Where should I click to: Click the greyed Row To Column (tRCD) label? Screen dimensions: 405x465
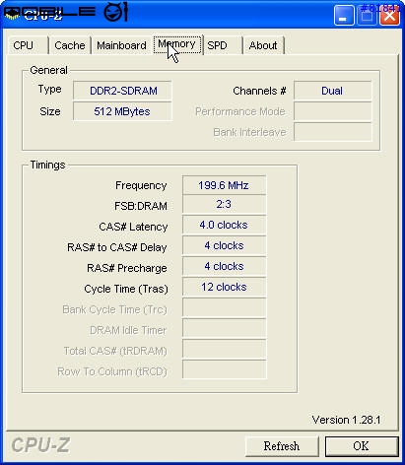click(x=112, y=371)
